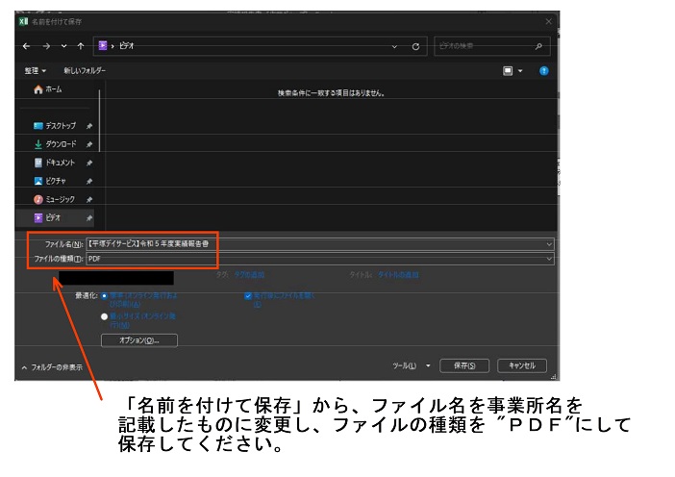Click the ビデオ folder icon in address bar
This screenshot has height=477, width=675.
coord(103,45)
